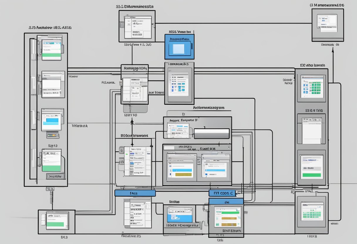This screenshot has height=244, width=357.
Task: Select the blue header tab above bottom green screen
Action: click(226, 201)
